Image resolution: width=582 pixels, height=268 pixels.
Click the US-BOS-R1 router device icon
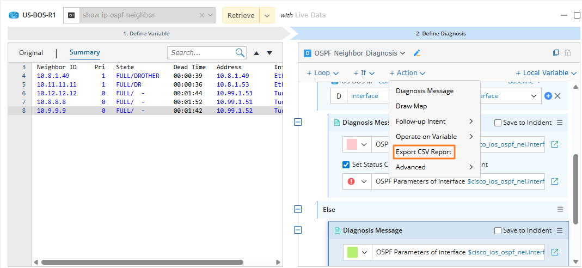point(14,15)
